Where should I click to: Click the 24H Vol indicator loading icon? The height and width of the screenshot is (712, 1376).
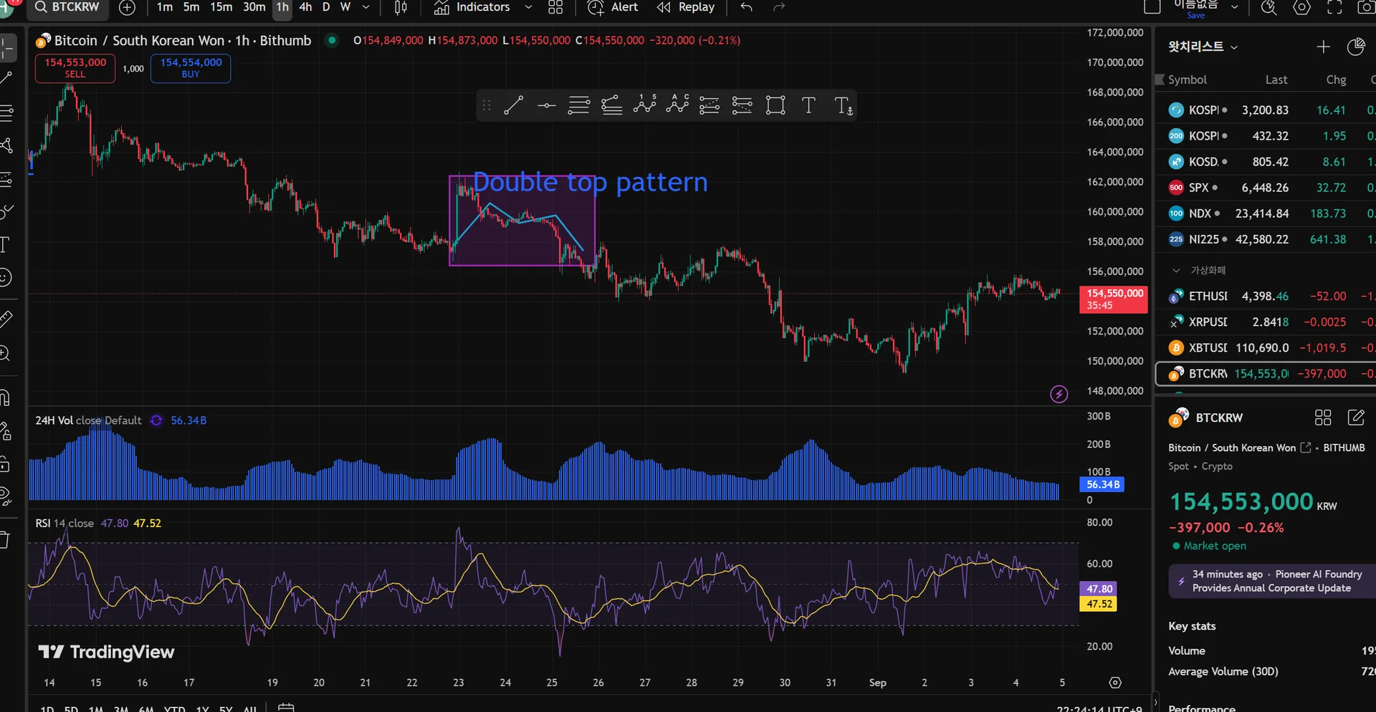(156, 420)
